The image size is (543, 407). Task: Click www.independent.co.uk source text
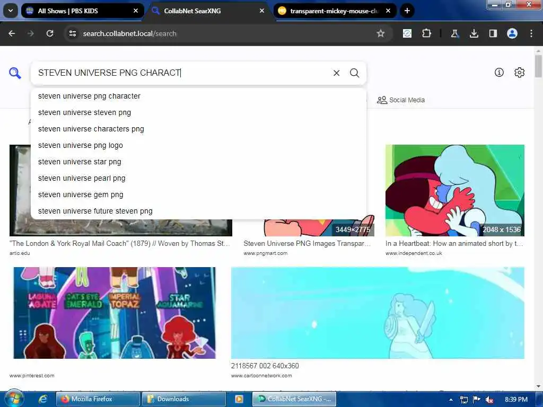[414, 253]
